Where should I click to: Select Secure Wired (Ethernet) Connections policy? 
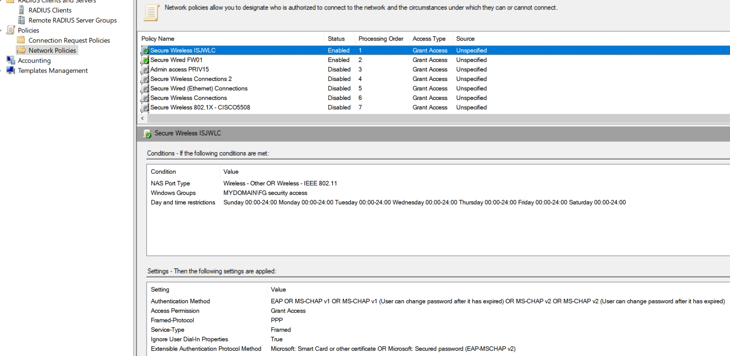199,88
